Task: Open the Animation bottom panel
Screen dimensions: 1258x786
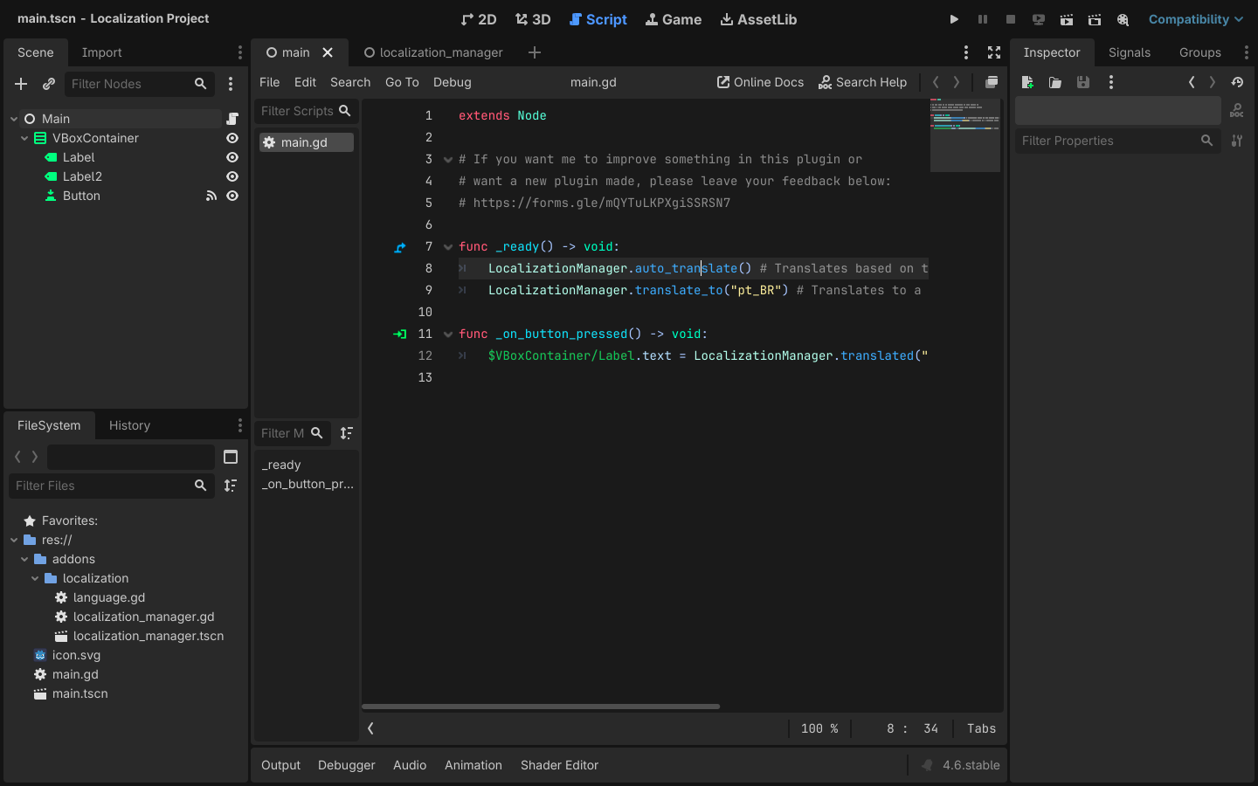Action: coord(473,765)
